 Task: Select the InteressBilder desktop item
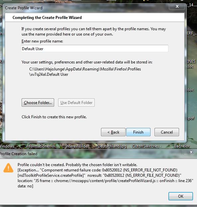point(77,146)
